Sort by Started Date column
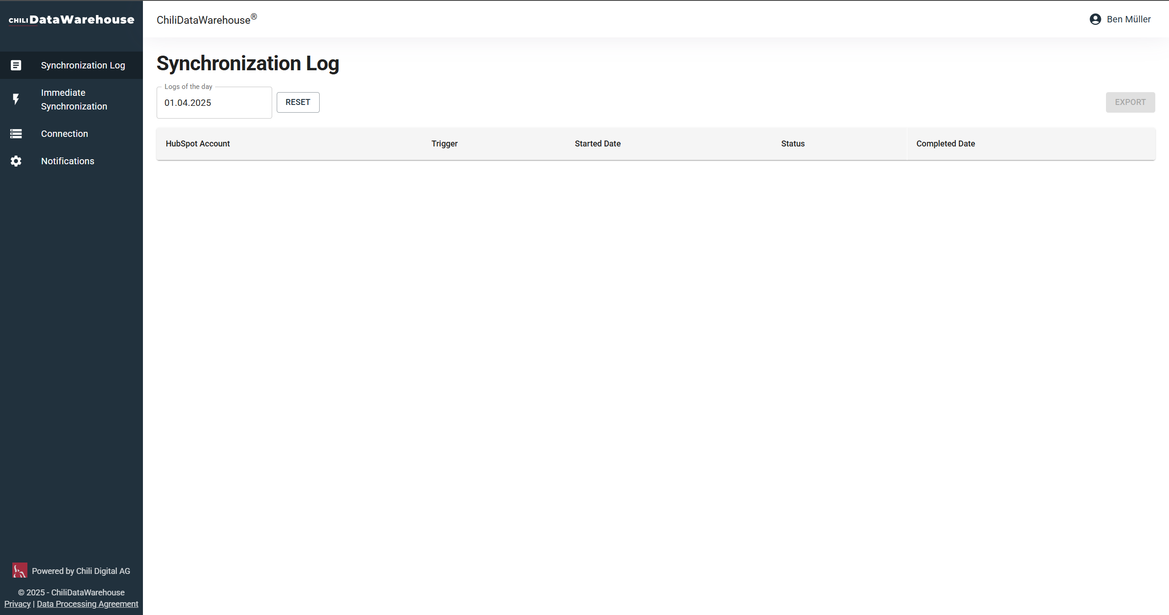This screenshot has width=1169, height=615. (x=597, y=144)
